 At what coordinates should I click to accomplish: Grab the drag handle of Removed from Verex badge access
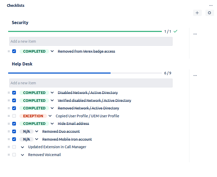pyautogui.click(x=8, y=51)
